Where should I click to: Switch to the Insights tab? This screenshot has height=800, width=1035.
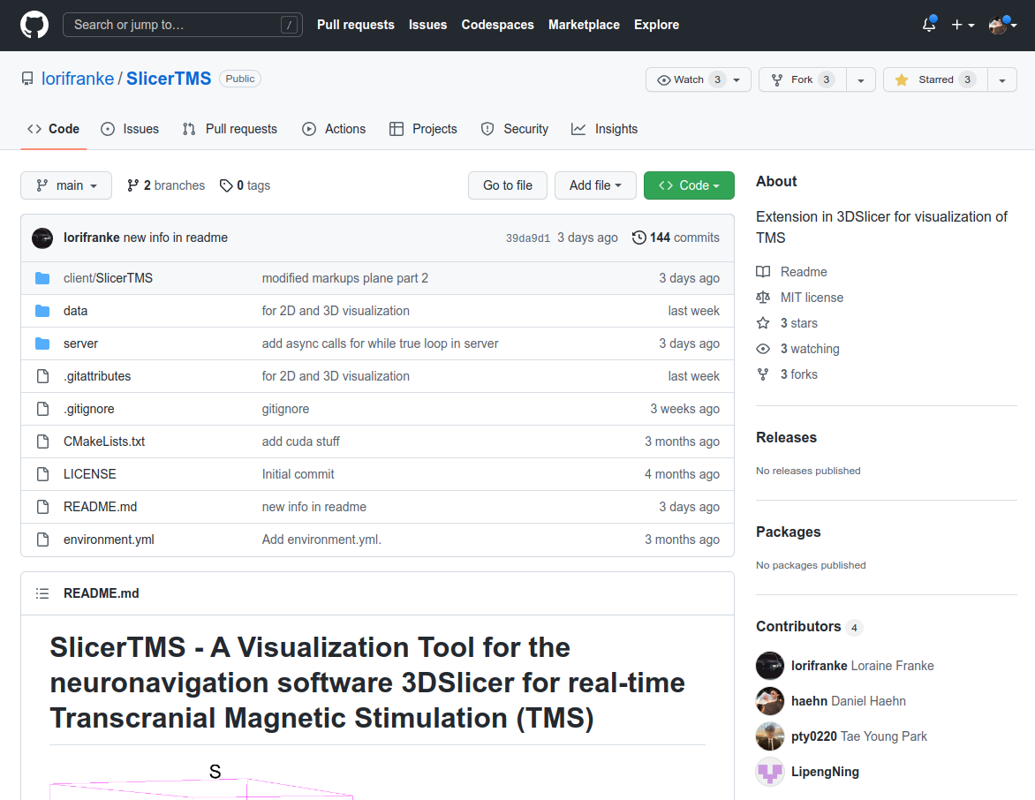[x=605, y=130]
